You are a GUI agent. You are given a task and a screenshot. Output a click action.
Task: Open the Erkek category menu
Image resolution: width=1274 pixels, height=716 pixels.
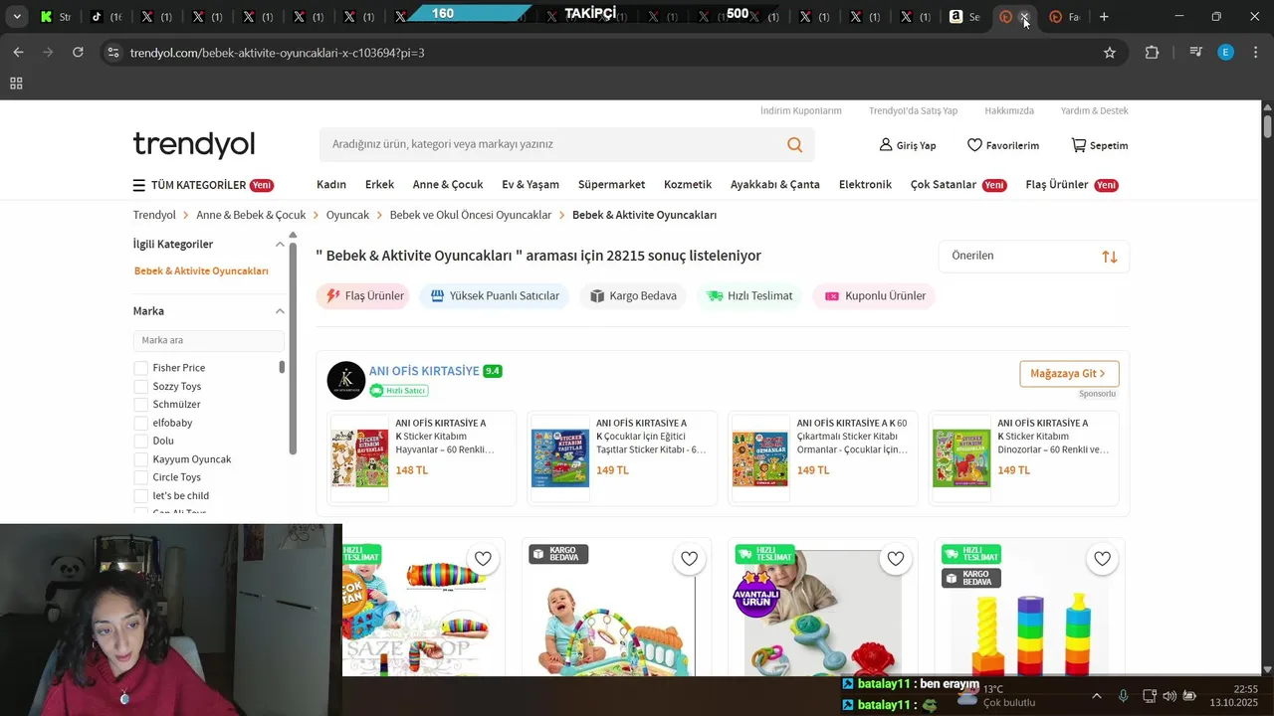(x=379, y=185)
